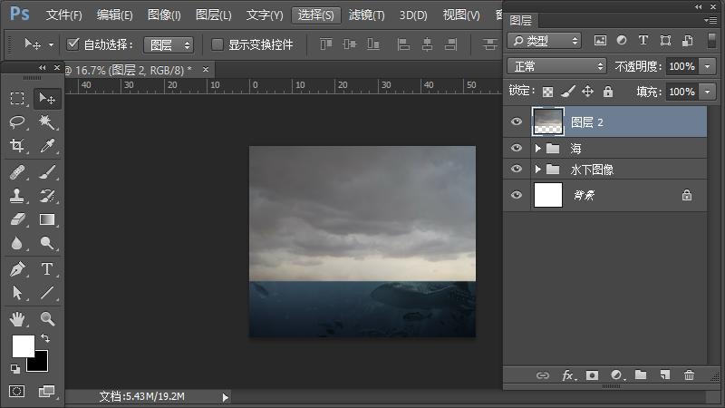Select the Clone Stamp tool
725x408 pixels.
tap(17, 196)
